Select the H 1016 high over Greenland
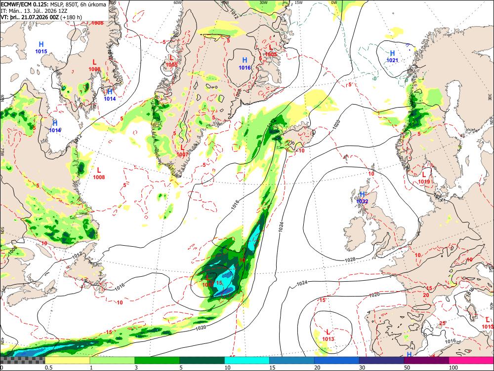This screenshot has width=494, height=371. coord(245,64)
